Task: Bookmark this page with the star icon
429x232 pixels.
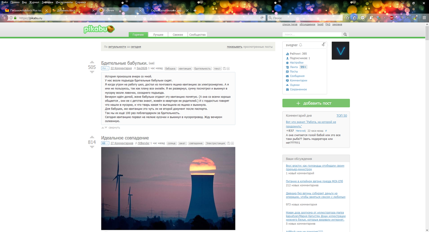Action: [x=348, y=18]
